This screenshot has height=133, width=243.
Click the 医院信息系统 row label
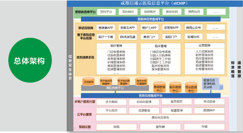pyautogui.click(x=85, y=57)
